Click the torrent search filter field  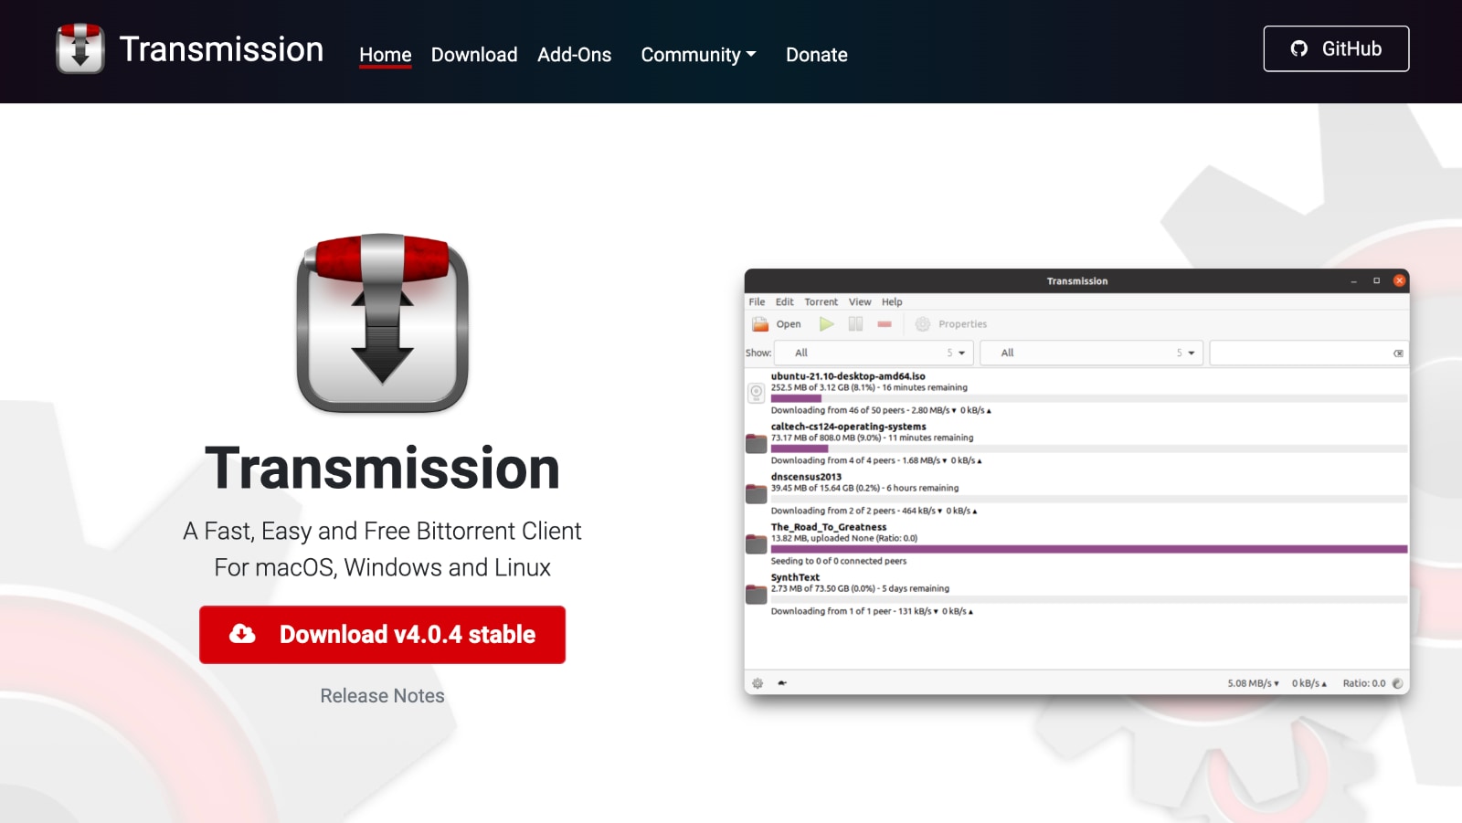click(x=1308, y=353)
